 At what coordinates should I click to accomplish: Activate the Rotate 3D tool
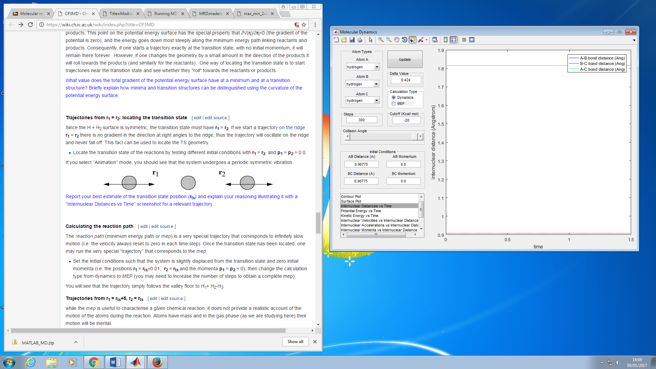point(405,40)
